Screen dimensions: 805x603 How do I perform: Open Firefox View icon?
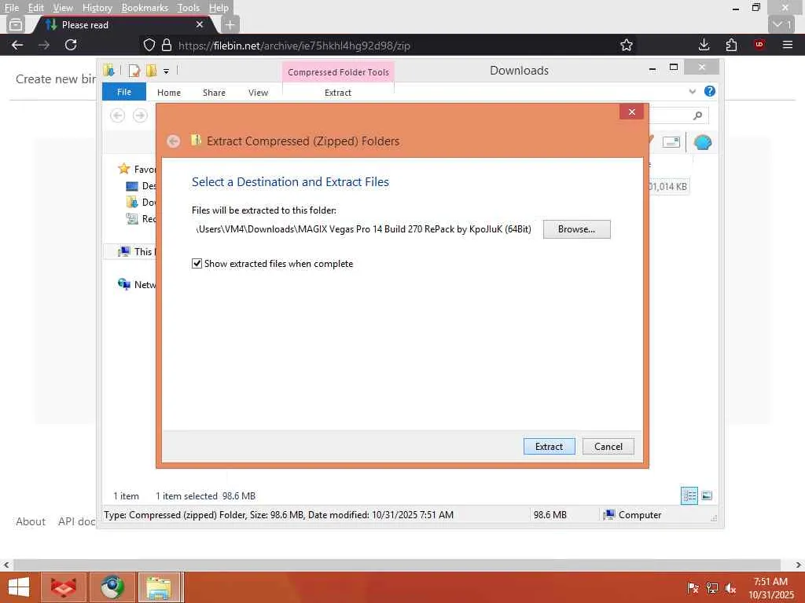16,24
